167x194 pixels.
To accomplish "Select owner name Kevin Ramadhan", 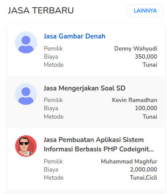I will (134, 100).
